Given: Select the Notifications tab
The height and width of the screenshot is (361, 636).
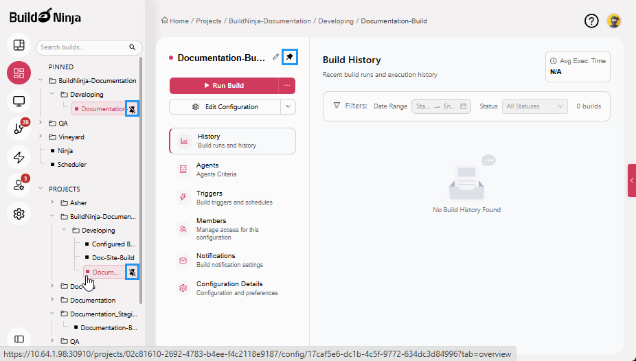Looking at the screenshot, I should pos(232,260).
